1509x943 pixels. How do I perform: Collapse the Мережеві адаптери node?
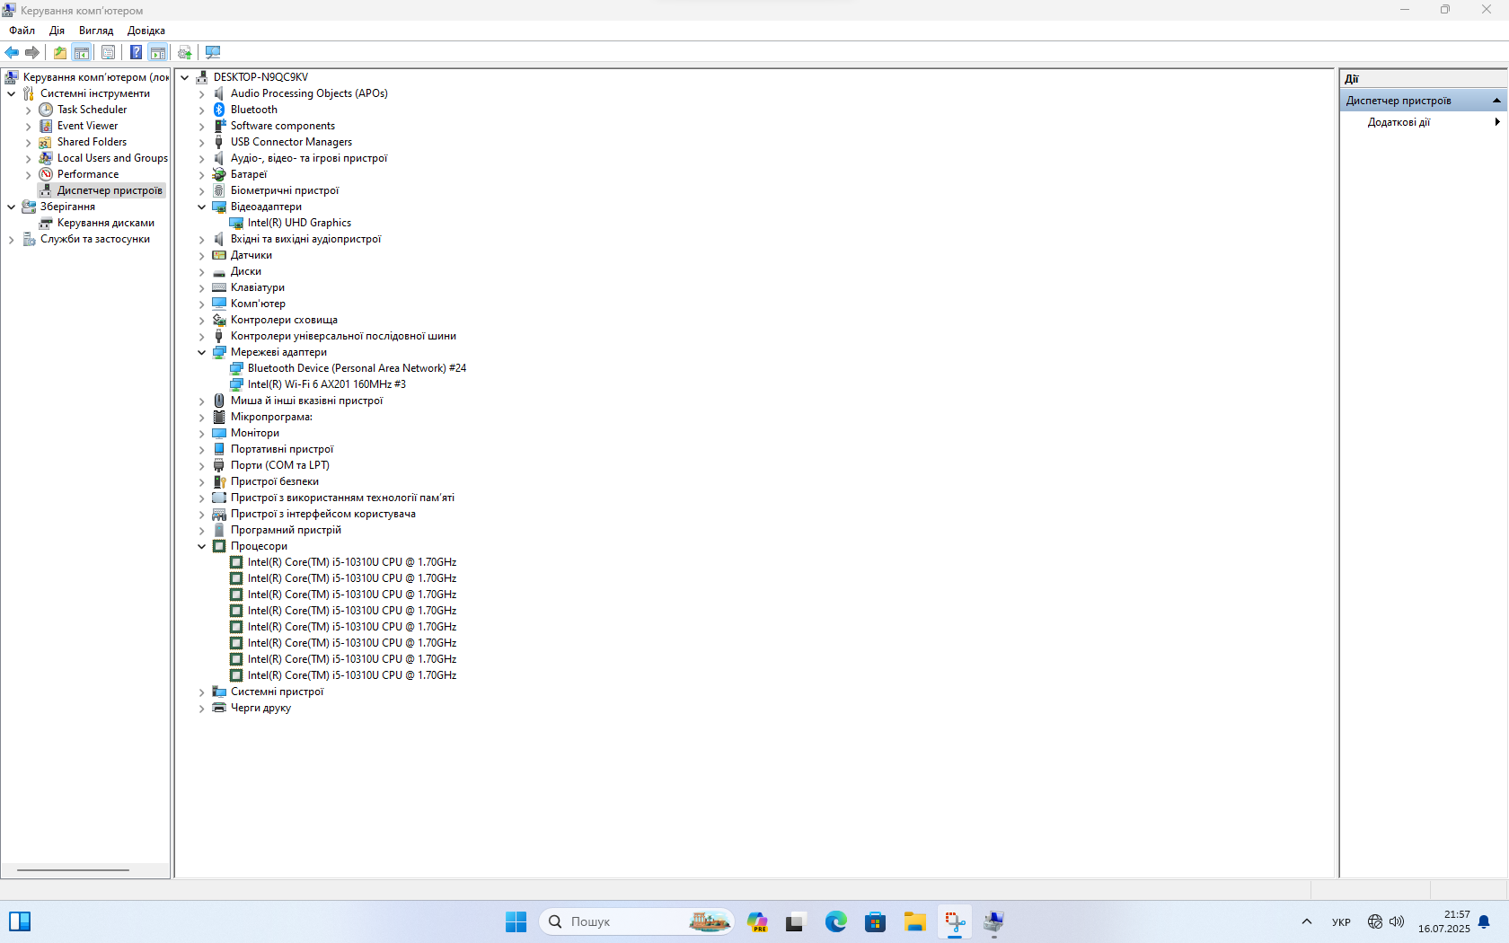tap(202, 352)
